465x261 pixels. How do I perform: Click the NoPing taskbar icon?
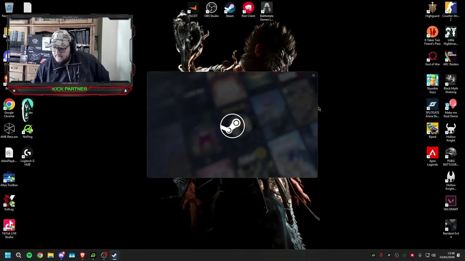(x=93, y=255)
